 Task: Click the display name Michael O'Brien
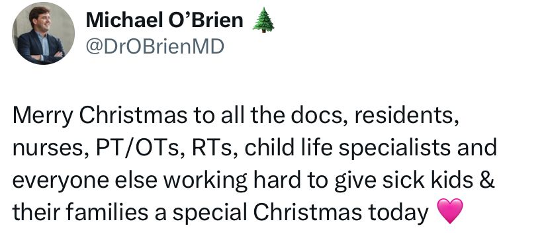point(165,20)
